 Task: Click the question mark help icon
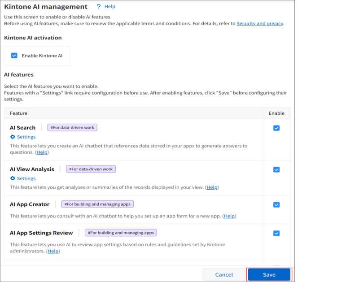[99, 6]
